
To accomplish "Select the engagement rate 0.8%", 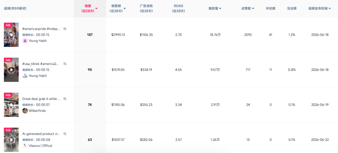I will [292, 70].
